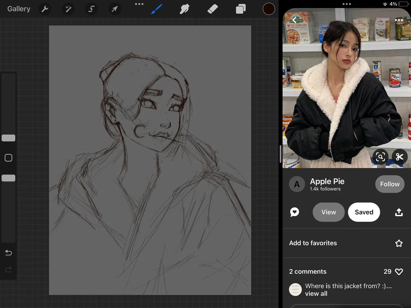Screen dimensions: 411x308
Task: Tap the Wi-Fi status icon
Action: coord(385,4)
